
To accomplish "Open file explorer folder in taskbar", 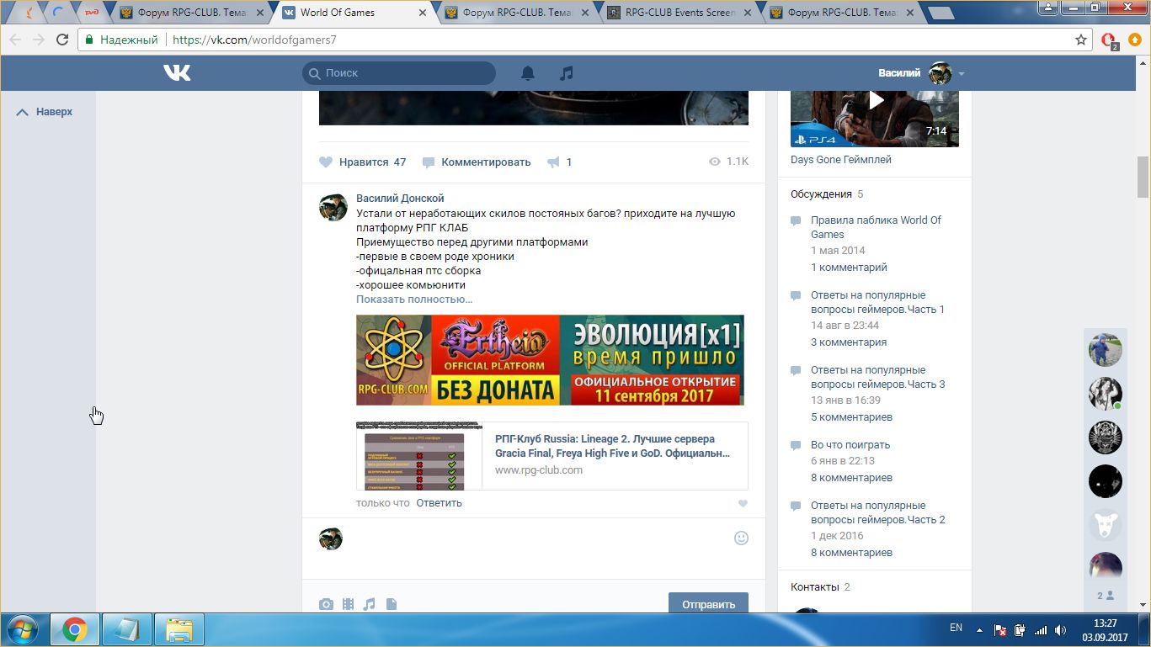I will (179, 629).
